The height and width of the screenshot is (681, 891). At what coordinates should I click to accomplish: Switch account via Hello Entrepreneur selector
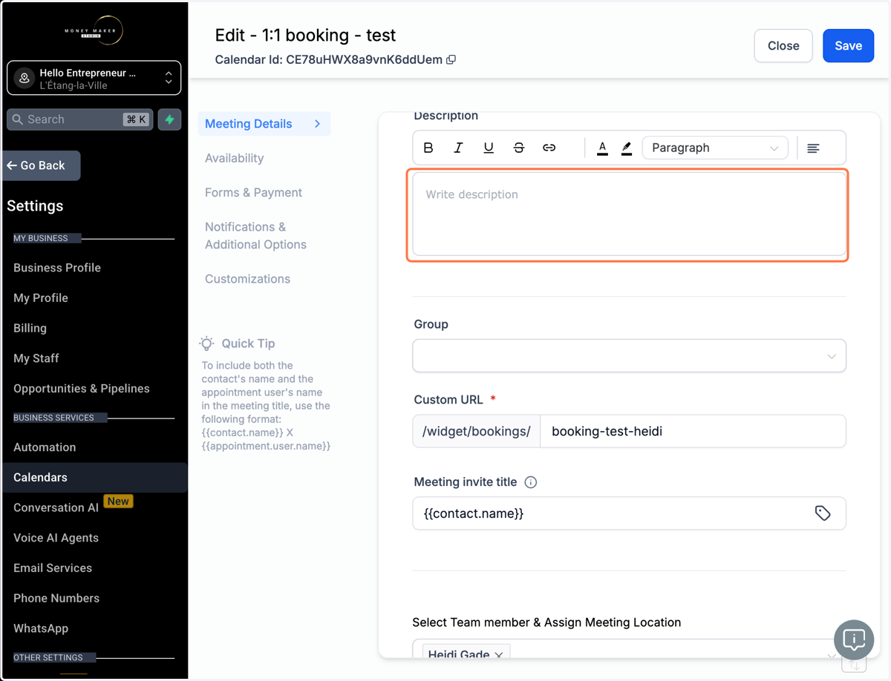(x=94, y=78)
